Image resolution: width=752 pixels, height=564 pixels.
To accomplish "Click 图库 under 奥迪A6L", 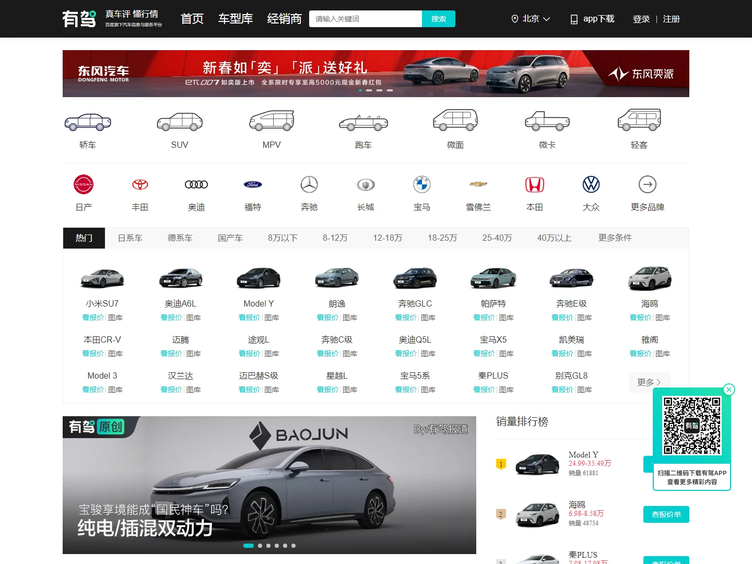I will (194, 318).
